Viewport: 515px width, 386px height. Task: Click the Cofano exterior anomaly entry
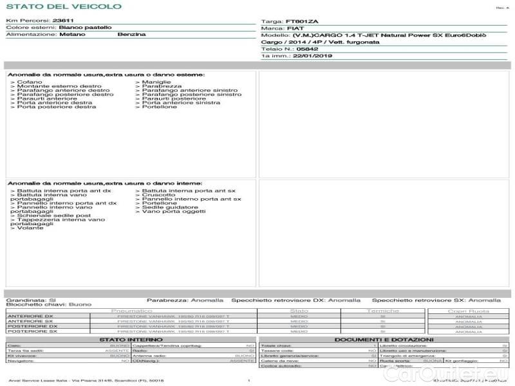click(x=30, y=82)
